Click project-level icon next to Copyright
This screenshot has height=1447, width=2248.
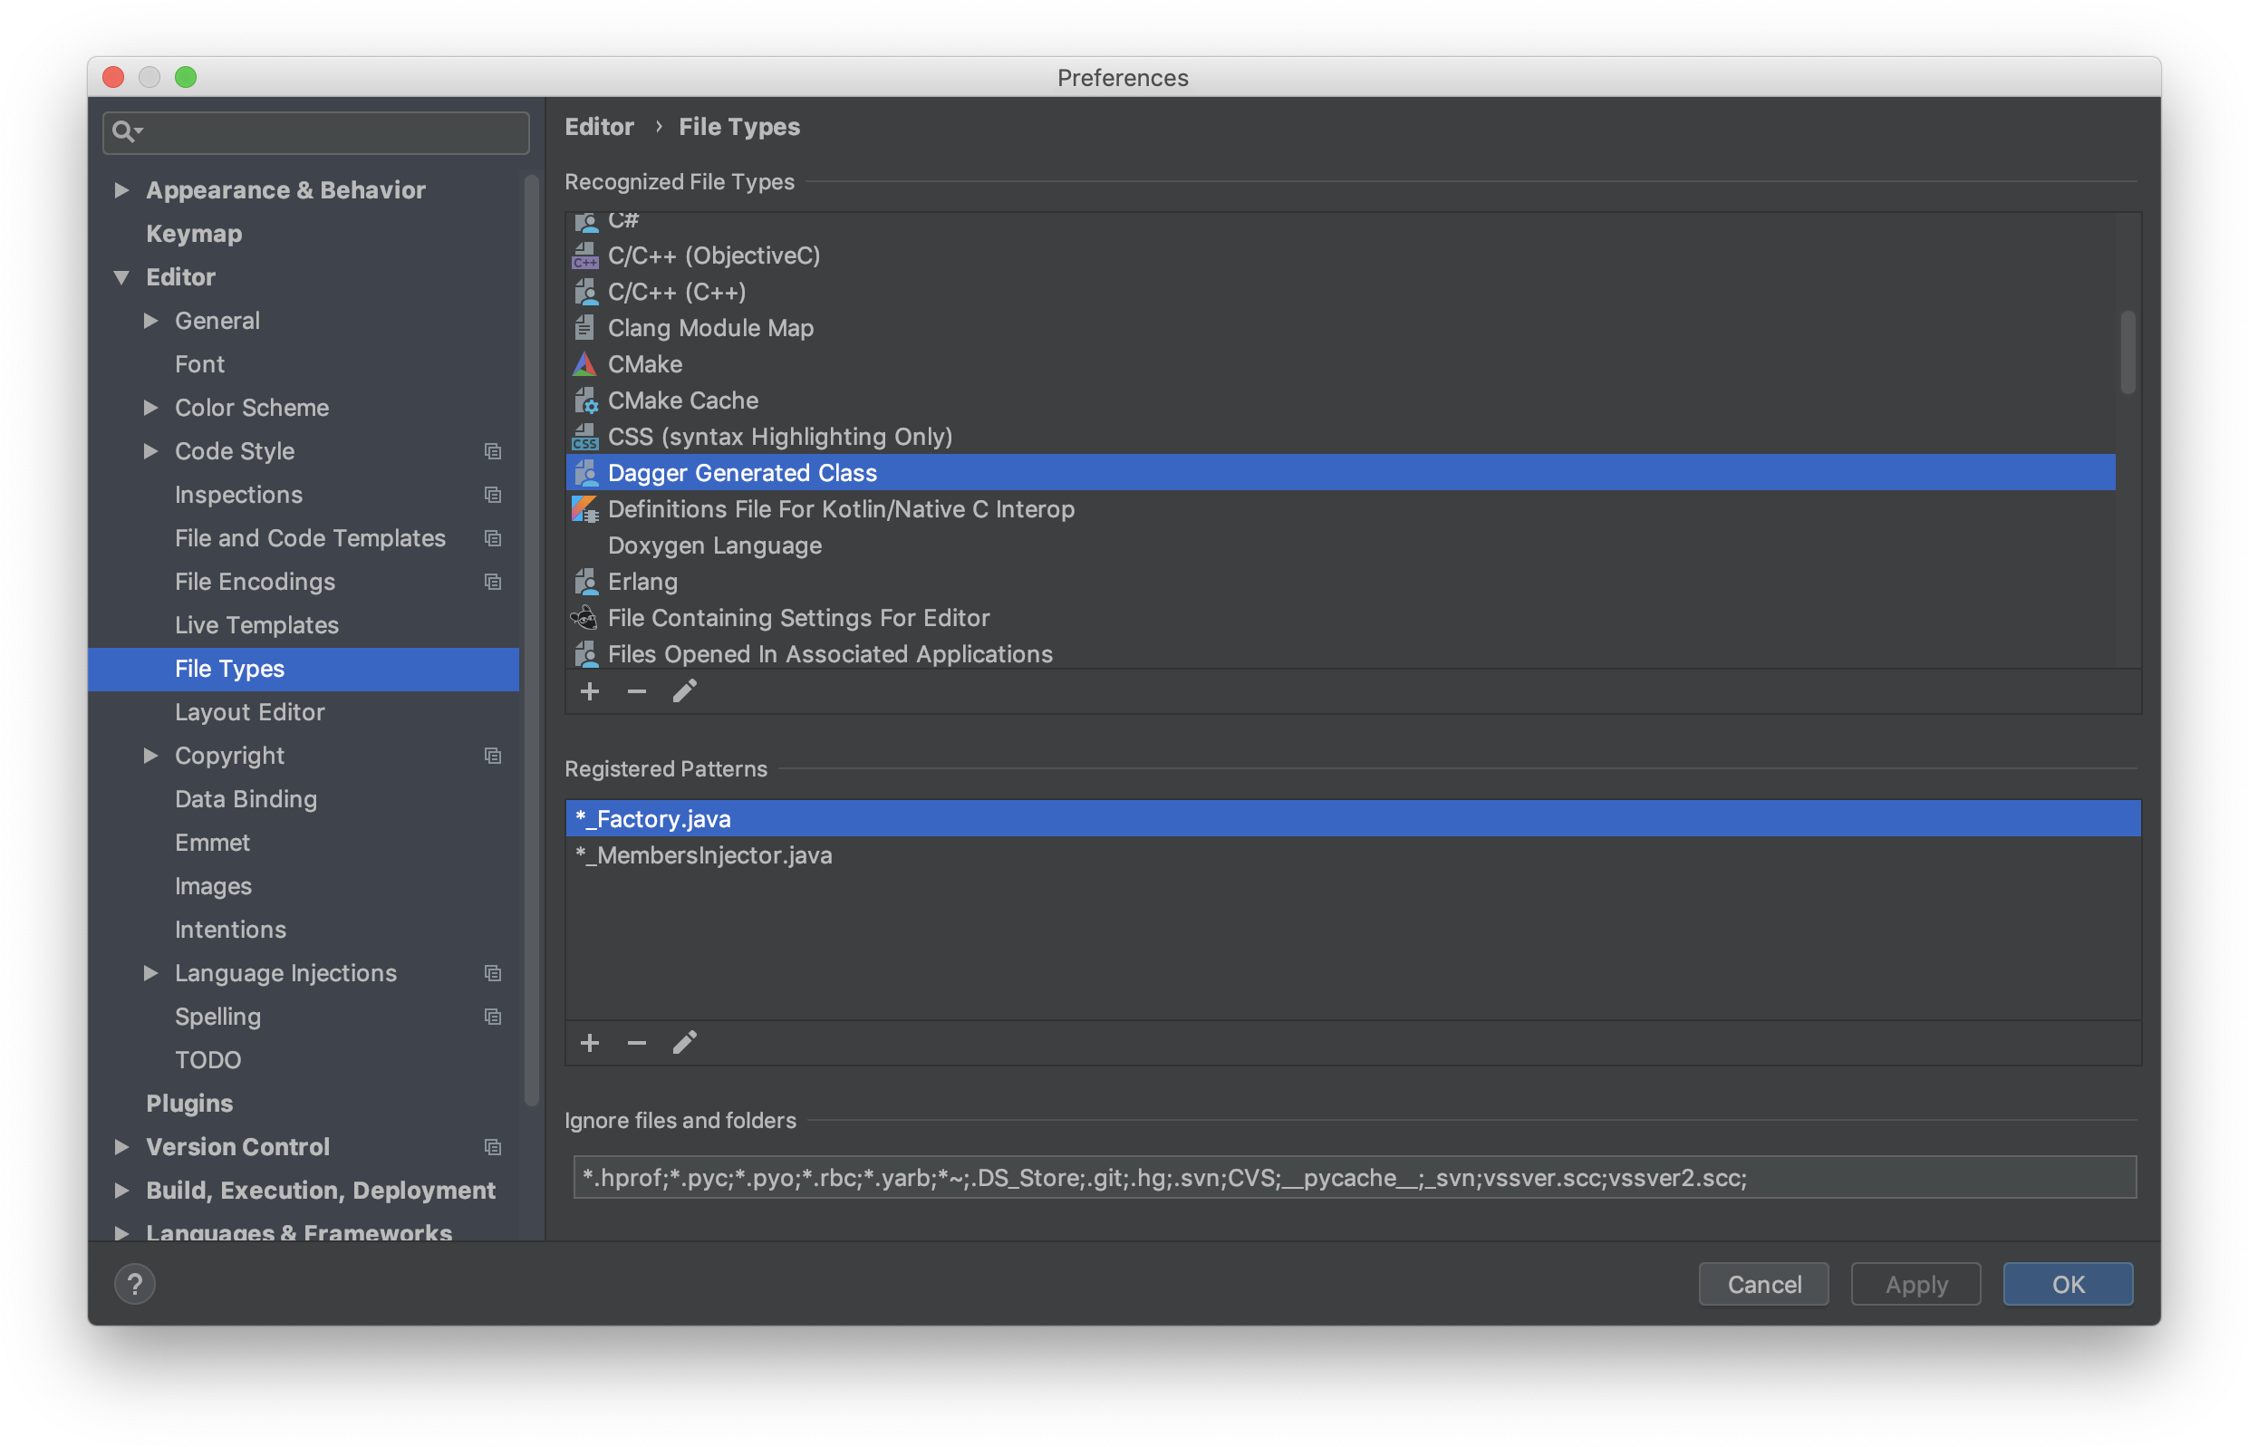pyautogui.click(x=492, y=756)
